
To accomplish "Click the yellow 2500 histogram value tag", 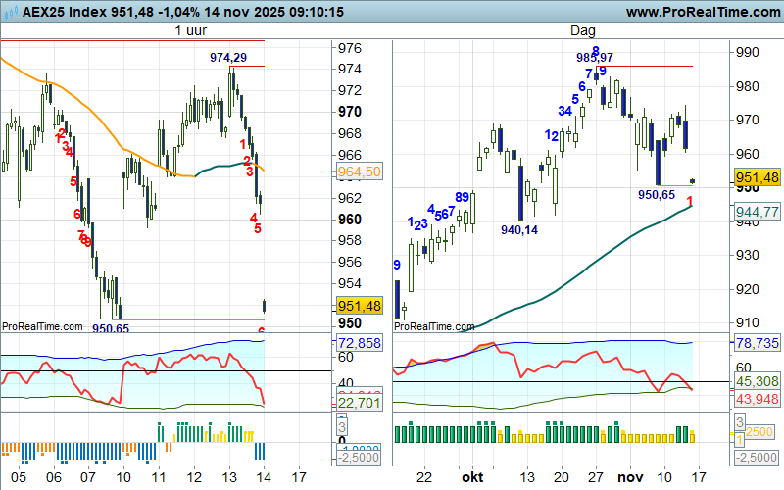I will [759, 432].
